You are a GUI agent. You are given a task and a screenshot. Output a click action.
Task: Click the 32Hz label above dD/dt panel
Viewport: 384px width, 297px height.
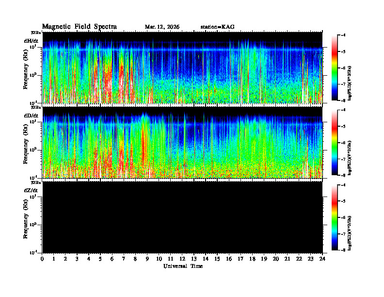[x=36, y=107]
